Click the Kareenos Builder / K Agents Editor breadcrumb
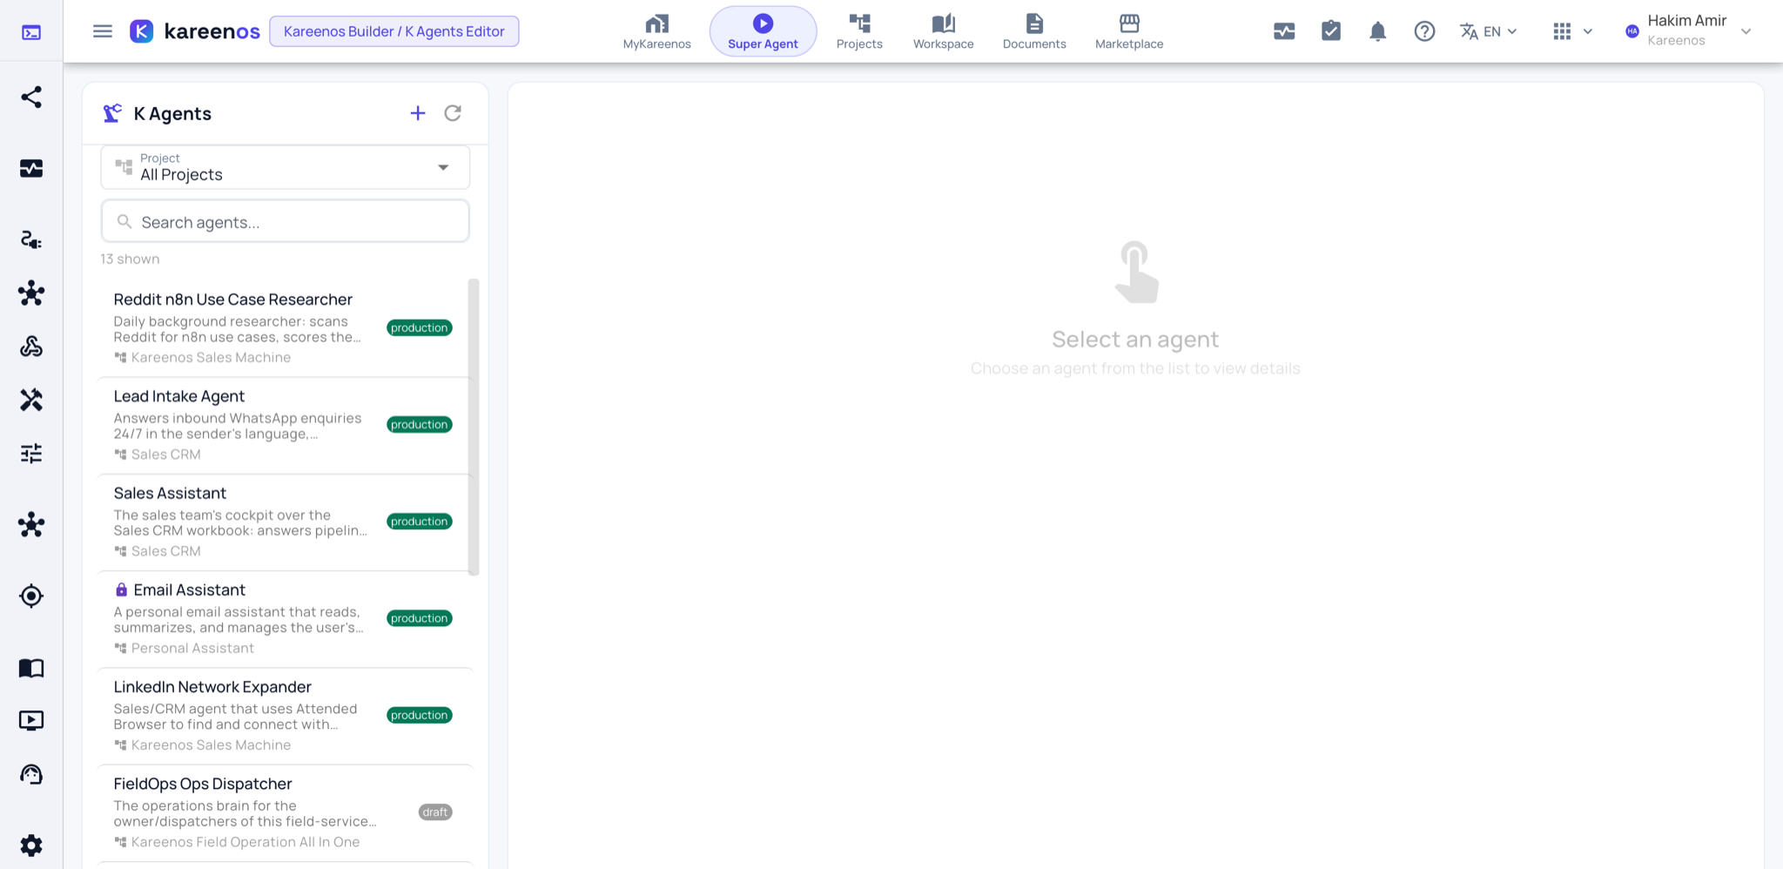1783x869 pixels. tap(394, 31)
